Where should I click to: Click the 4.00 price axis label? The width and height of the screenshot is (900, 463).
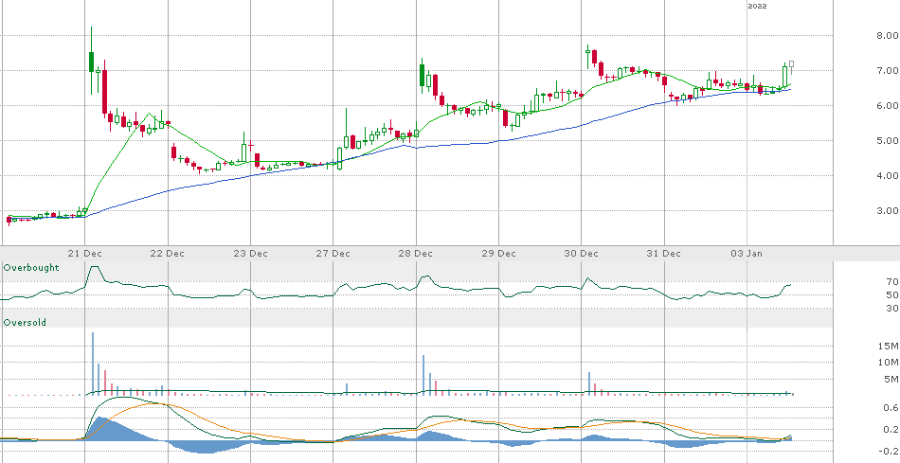click(887, 175)
